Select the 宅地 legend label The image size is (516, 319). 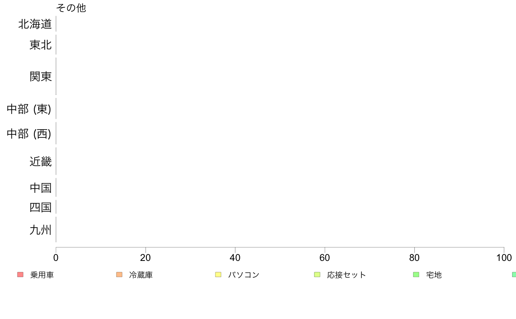point(434,275)
